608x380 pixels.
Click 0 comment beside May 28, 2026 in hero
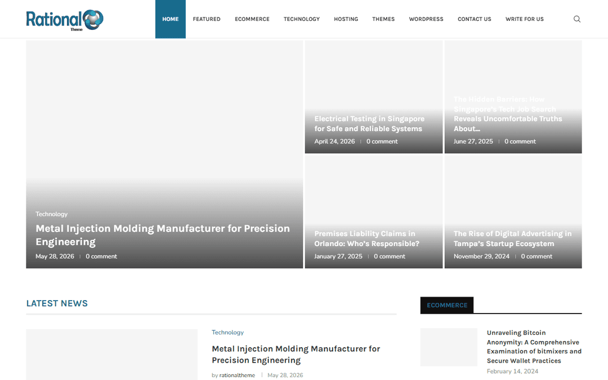(101, 256)
